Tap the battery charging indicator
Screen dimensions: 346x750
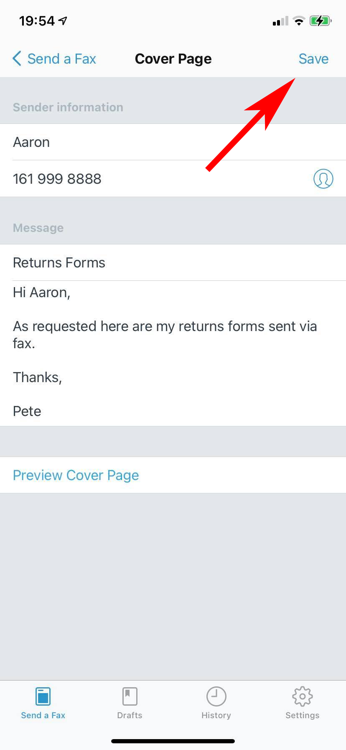click(x=320, y=21)
